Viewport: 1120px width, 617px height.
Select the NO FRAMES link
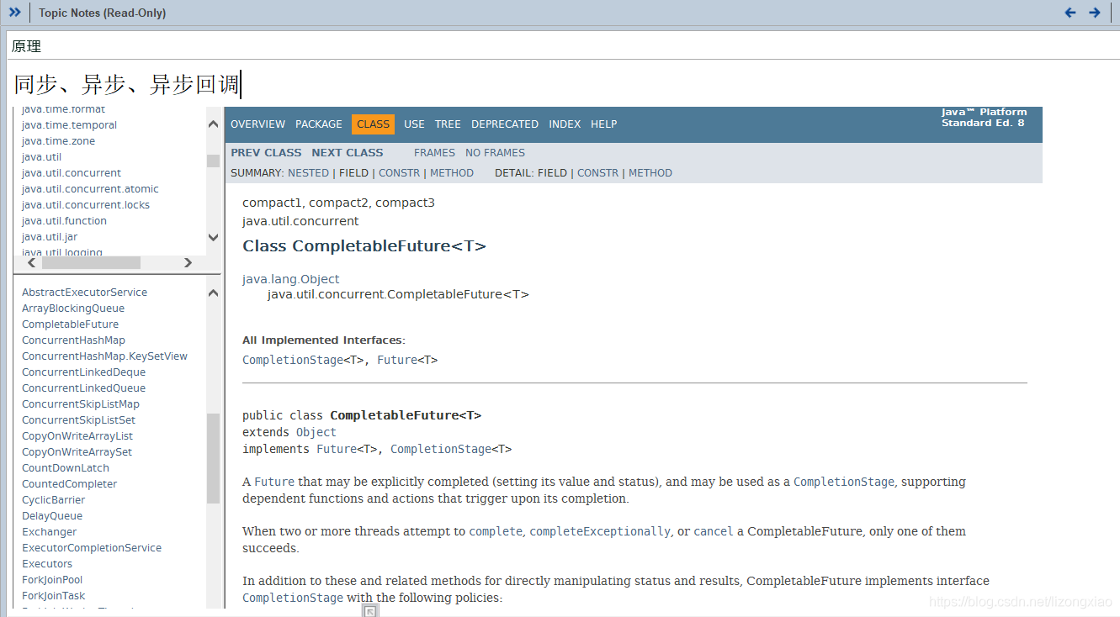coord(495,152)
